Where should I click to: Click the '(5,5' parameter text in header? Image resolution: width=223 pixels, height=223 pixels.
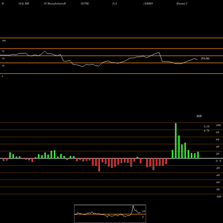pyautogui.click(x=115, y=4)
